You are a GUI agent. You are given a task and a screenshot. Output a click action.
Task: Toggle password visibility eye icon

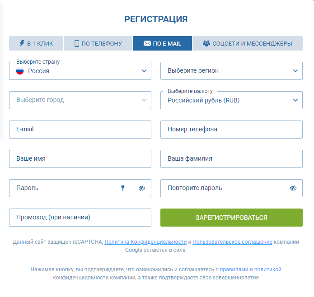142,188
